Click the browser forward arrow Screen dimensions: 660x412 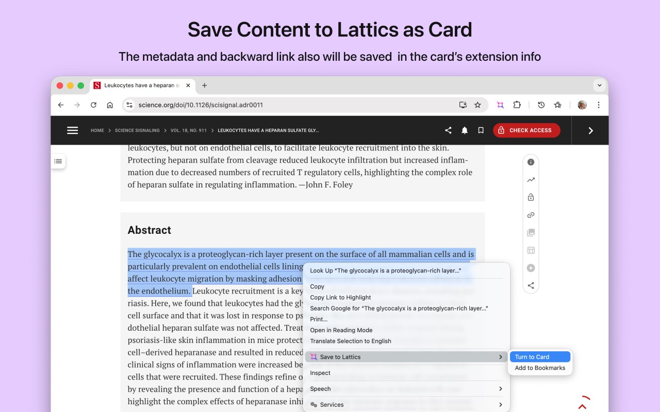point(77,105)
